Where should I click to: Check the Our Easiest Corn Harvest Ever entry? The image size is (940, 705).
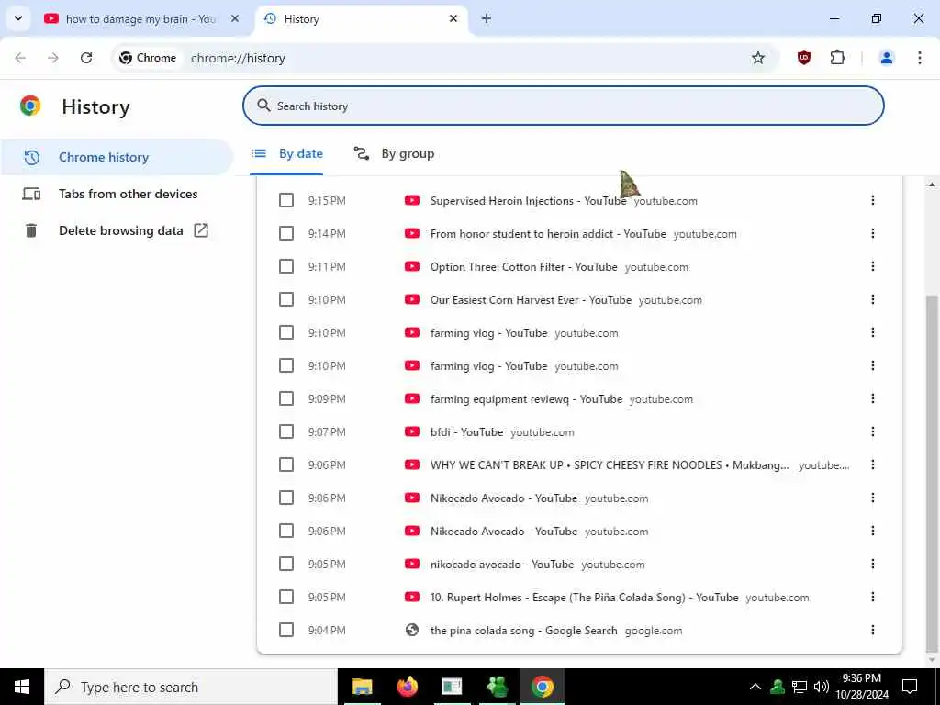(x=286, y=299)
